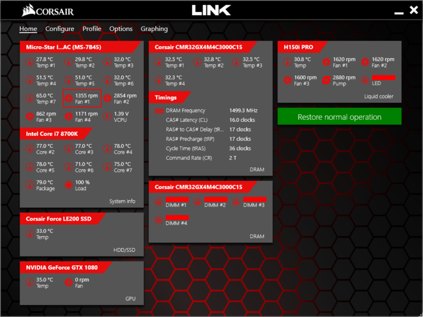Open the Graphing tab
Screen dimensions: 423x317
pyautogui.click(x=154, y=29)
